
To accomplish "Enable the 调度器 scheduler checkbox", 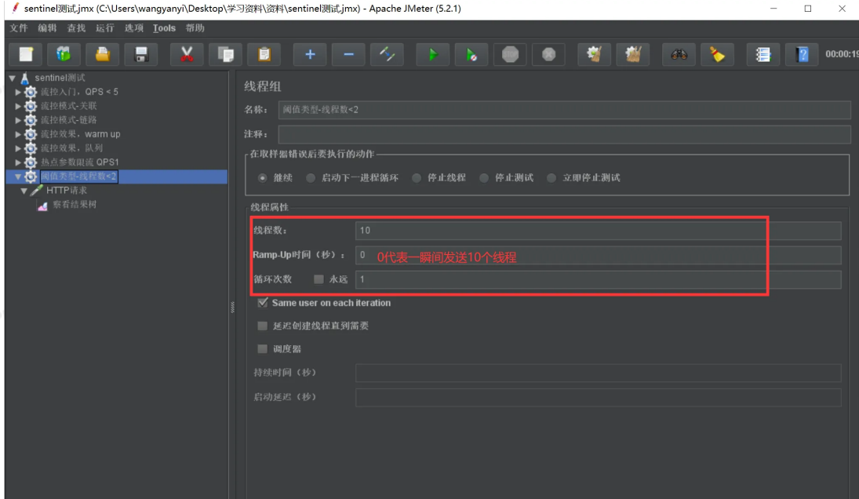I will click(x=263, y=349).
